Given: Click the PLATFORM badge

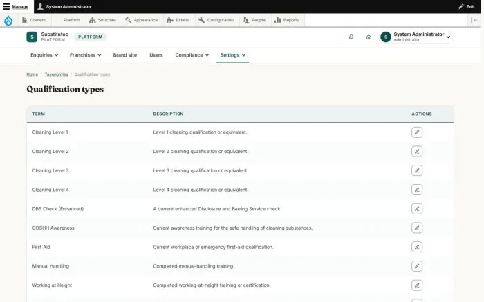Looking at the screenshot, I should [x=90, y=37].
